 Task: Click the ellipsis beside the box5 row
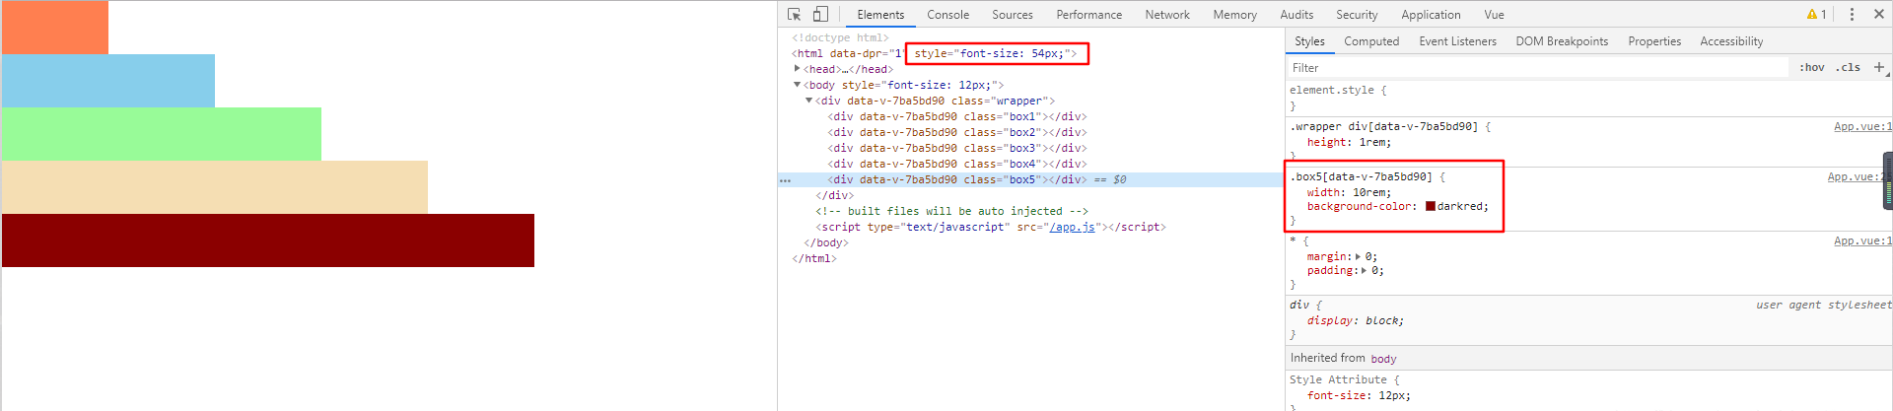(x=785, y=180)
